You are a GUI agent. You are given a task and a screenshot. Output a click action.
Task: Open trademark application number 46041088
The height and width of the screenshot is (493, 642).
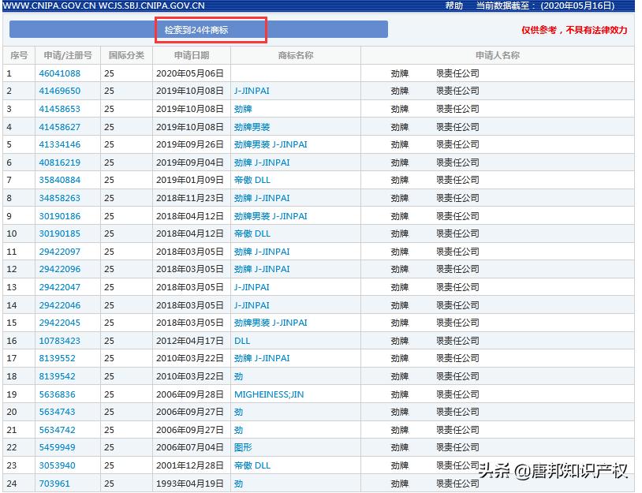(x=59, y=73)
